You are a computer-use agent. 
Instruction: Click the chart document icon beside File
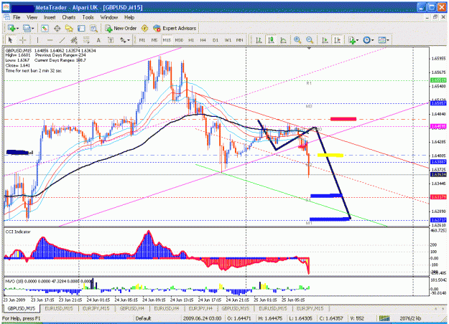click(x=6, y=17)
